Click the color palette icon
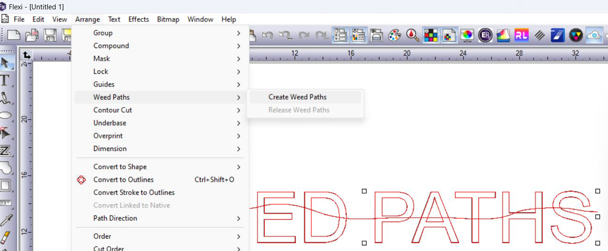 coord(395,36)
